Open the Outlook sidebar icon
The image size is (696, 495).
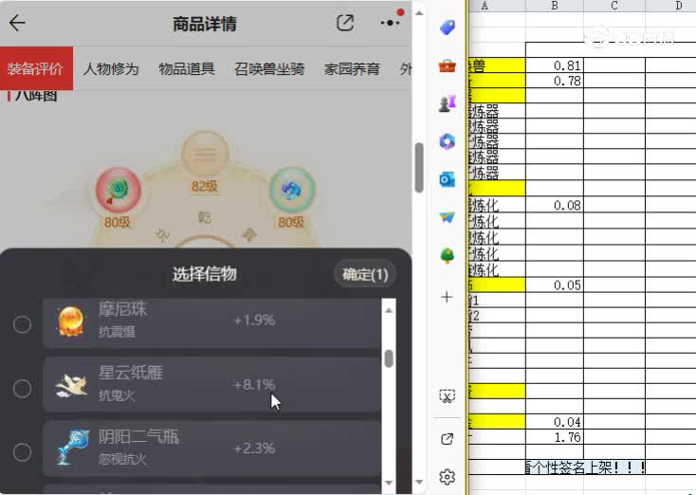[x=448, y=180]
